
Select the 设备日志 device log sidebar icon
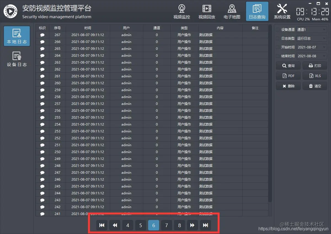[x=17, y=59]
